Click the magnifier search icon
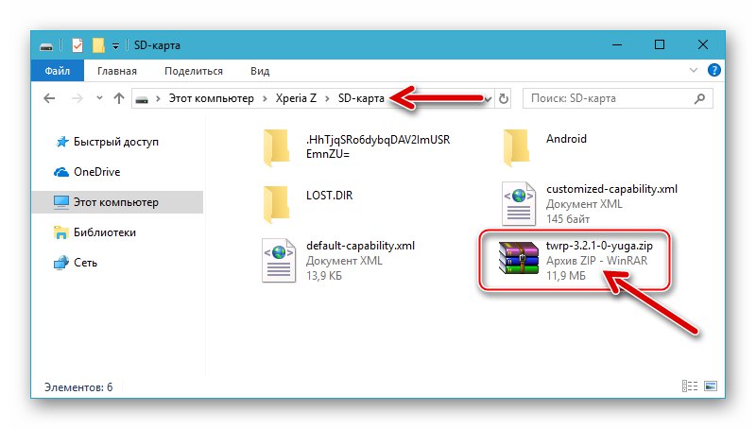The image size is (756, 429). tap(699, 98)
